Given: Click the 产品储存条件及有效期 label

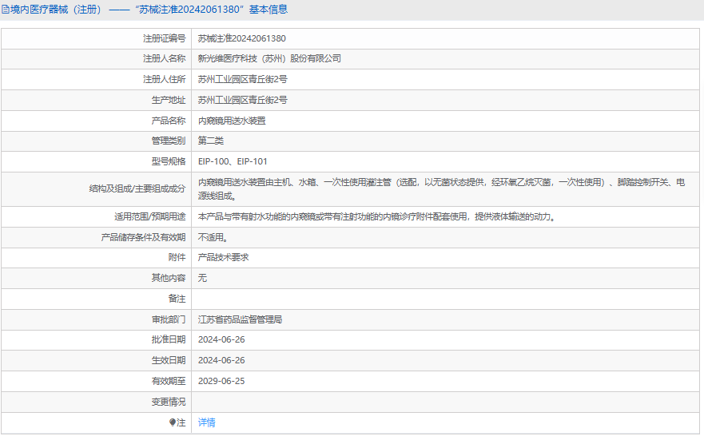Looking at the screenshot, I should click(x=143, y=237).
